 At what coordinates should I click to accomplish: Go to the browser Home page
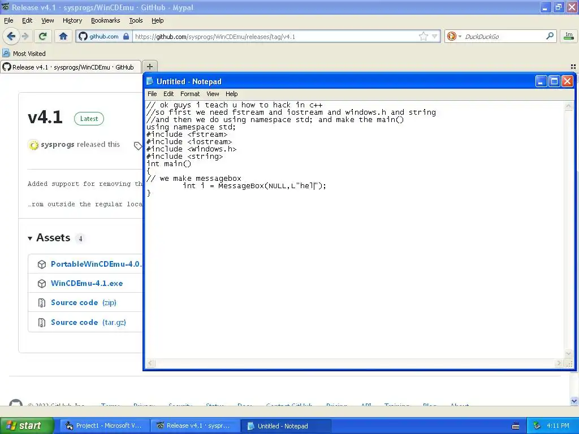pos(63,36)
